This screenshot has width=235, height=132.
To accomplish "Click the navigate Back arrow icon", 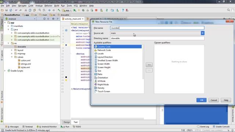I will pos(49,10).
